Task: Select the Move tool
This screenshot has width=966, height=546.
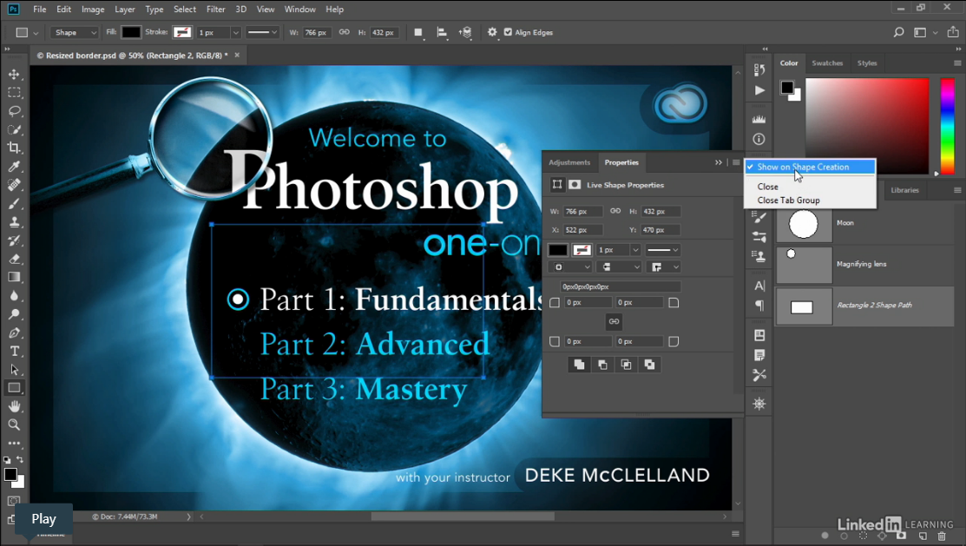Action: [x=14, y=74]
